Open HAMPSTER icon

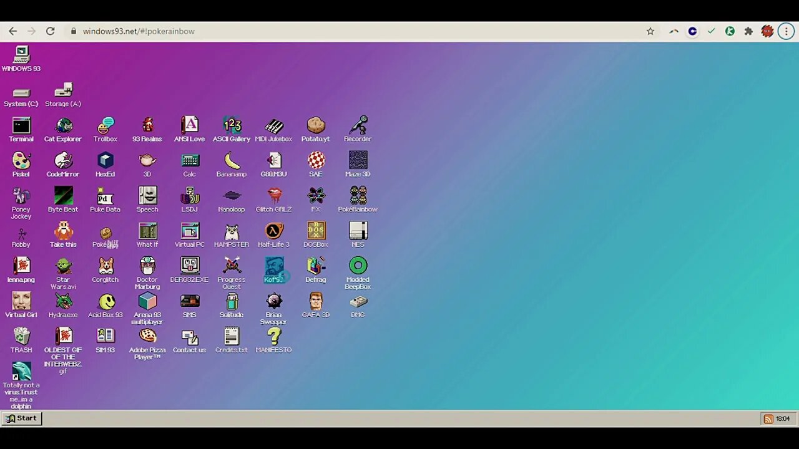pos(232,235)
